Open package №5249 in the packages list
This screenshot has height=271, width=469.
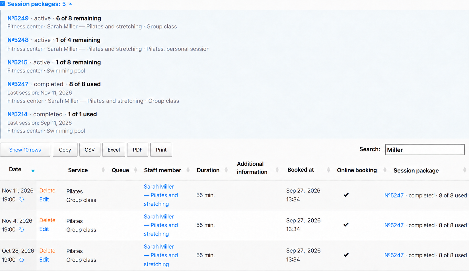[x=18, y=18]
